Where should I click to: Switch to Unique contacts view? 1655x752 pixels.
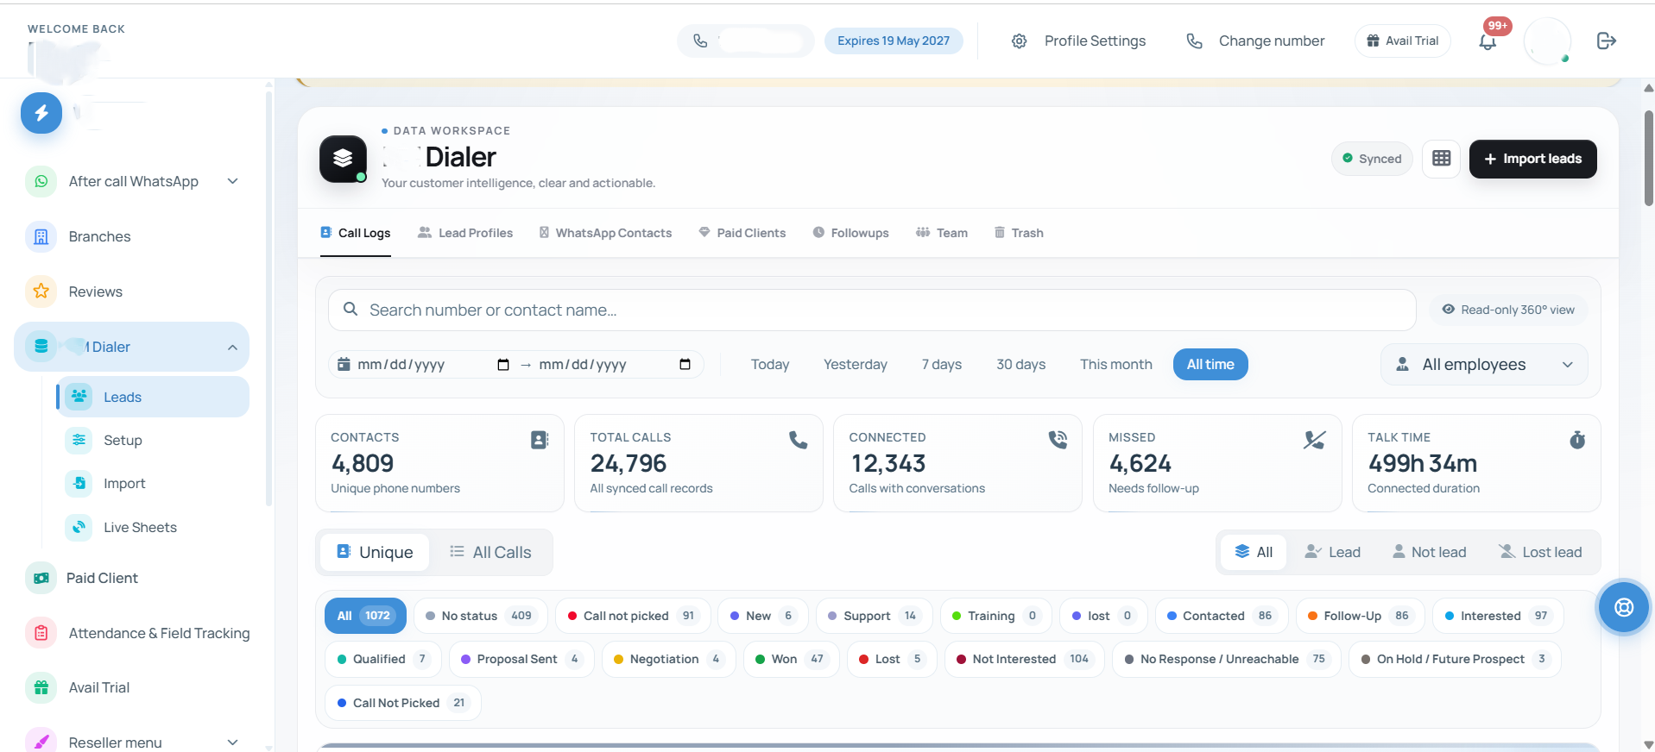375,552
